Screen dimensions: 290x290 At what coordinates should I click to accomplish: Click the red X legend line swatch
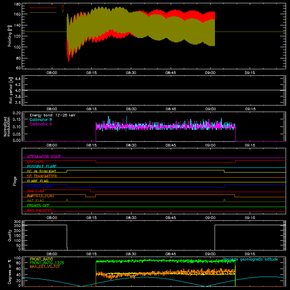43,8
